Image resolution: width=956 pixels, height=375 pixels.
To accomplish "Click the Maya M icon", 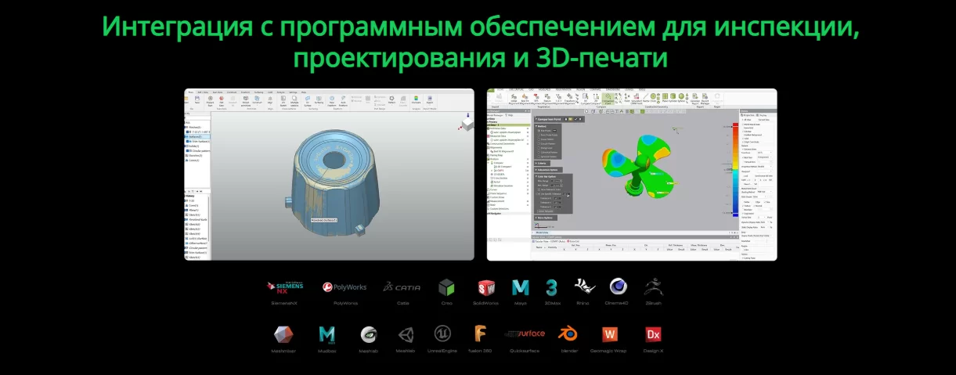I will 520,287.
